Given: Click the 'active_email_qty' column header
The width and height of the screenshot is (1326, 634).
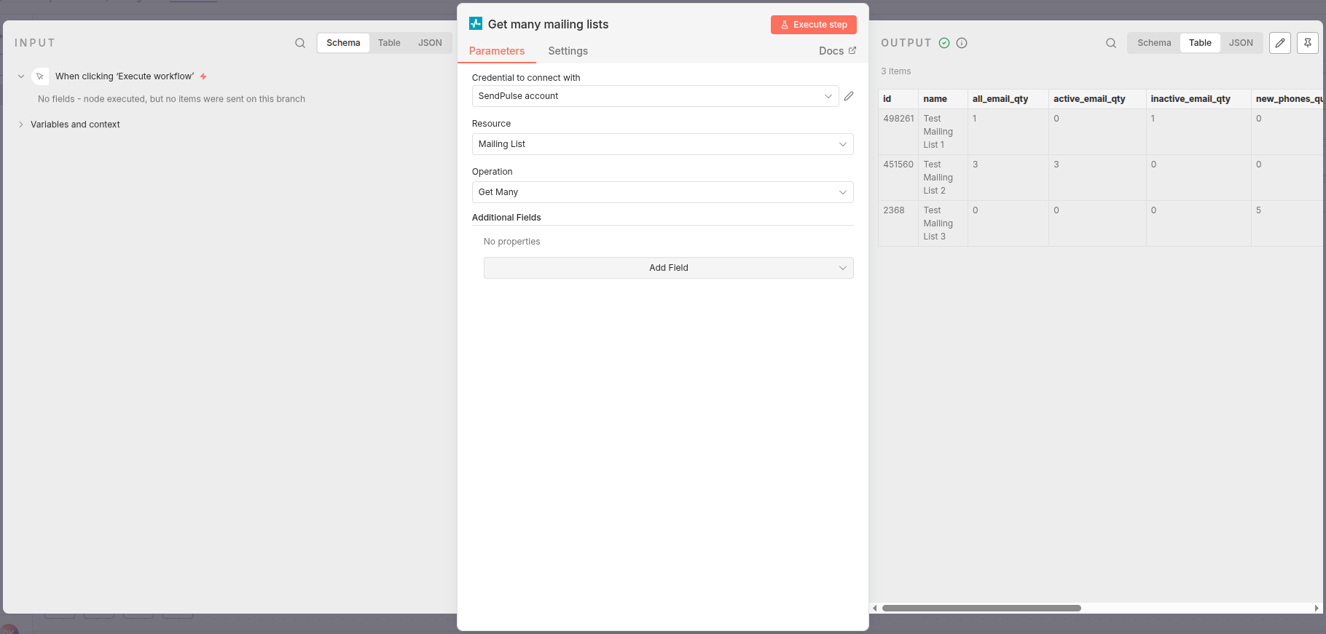Looking at the screenshot, I should coord(1097,99).
